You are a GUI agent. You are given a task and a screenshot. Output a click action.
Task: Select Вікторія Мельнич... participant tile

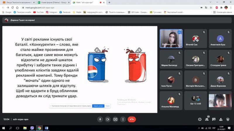pos(195,80)
